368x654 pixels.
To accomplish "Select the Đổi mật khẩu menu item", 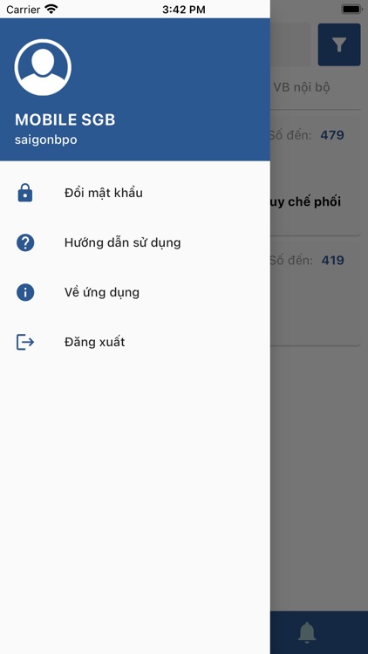I will (x=135, y=193).
